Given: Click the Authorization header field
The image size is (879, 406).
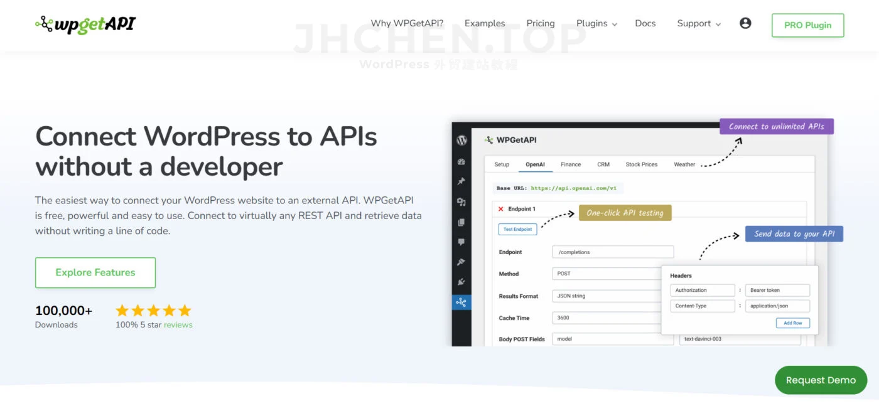Looking at the screenshot, I should [x=702, y=290].
